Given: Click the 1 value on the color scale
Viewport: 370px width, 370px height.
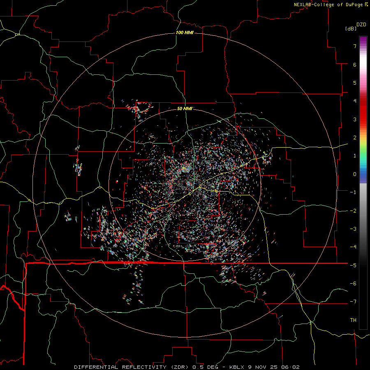Looking at the screenshot, I should point(355,156).
